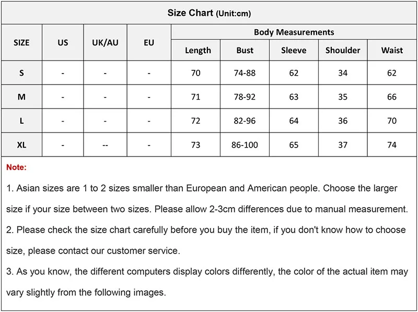Click the XL size row label
Image resolution: width=418 pixels, height=312 pixels.
click(21, 145)
